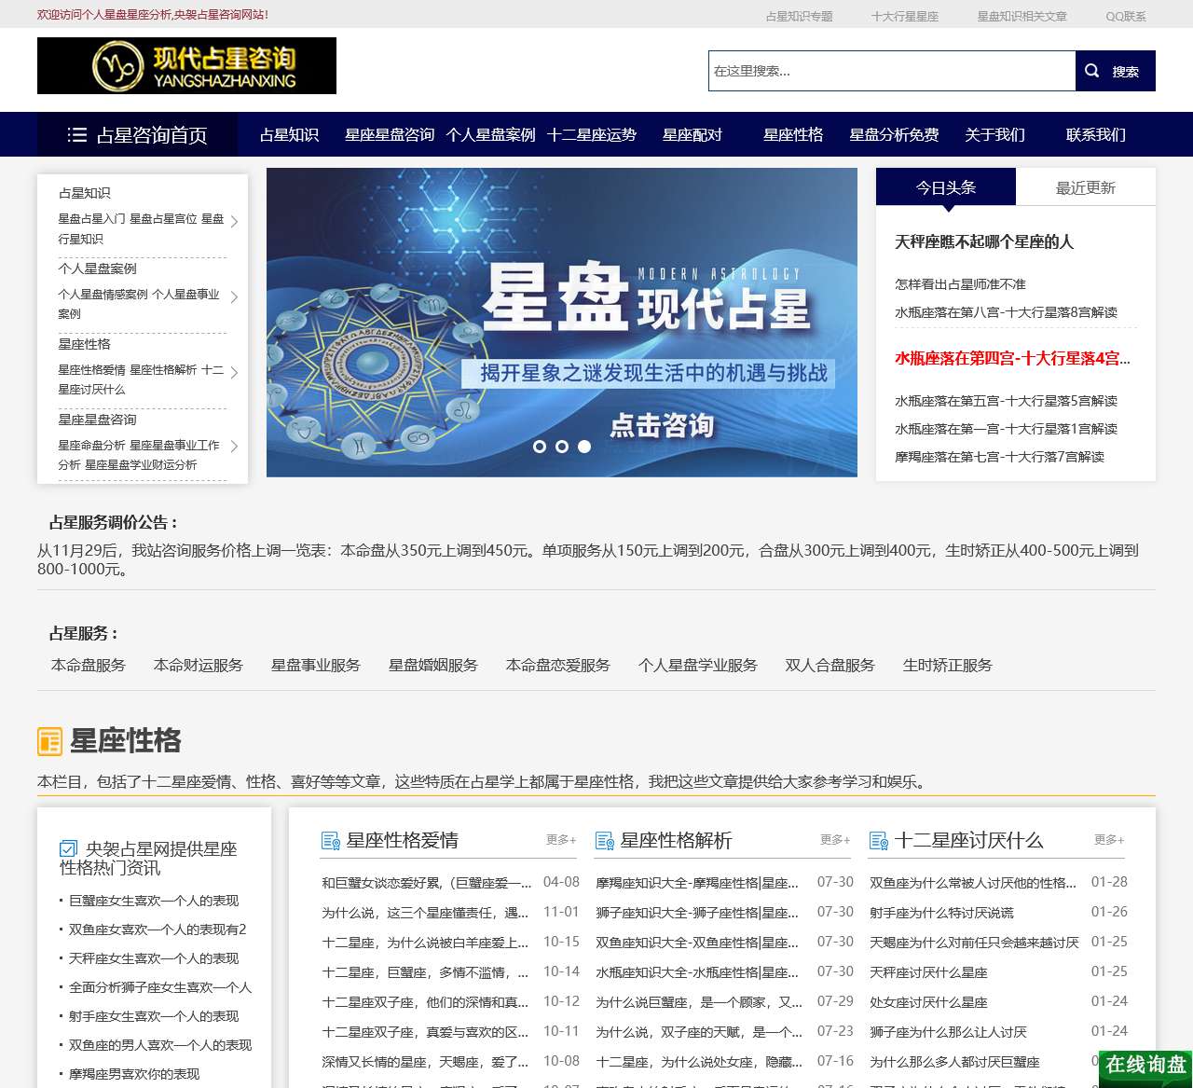Click the hamburger icon beside 占星咨询首页
The width and height of the screenshot is (1193, 1088).
point(77,135)
